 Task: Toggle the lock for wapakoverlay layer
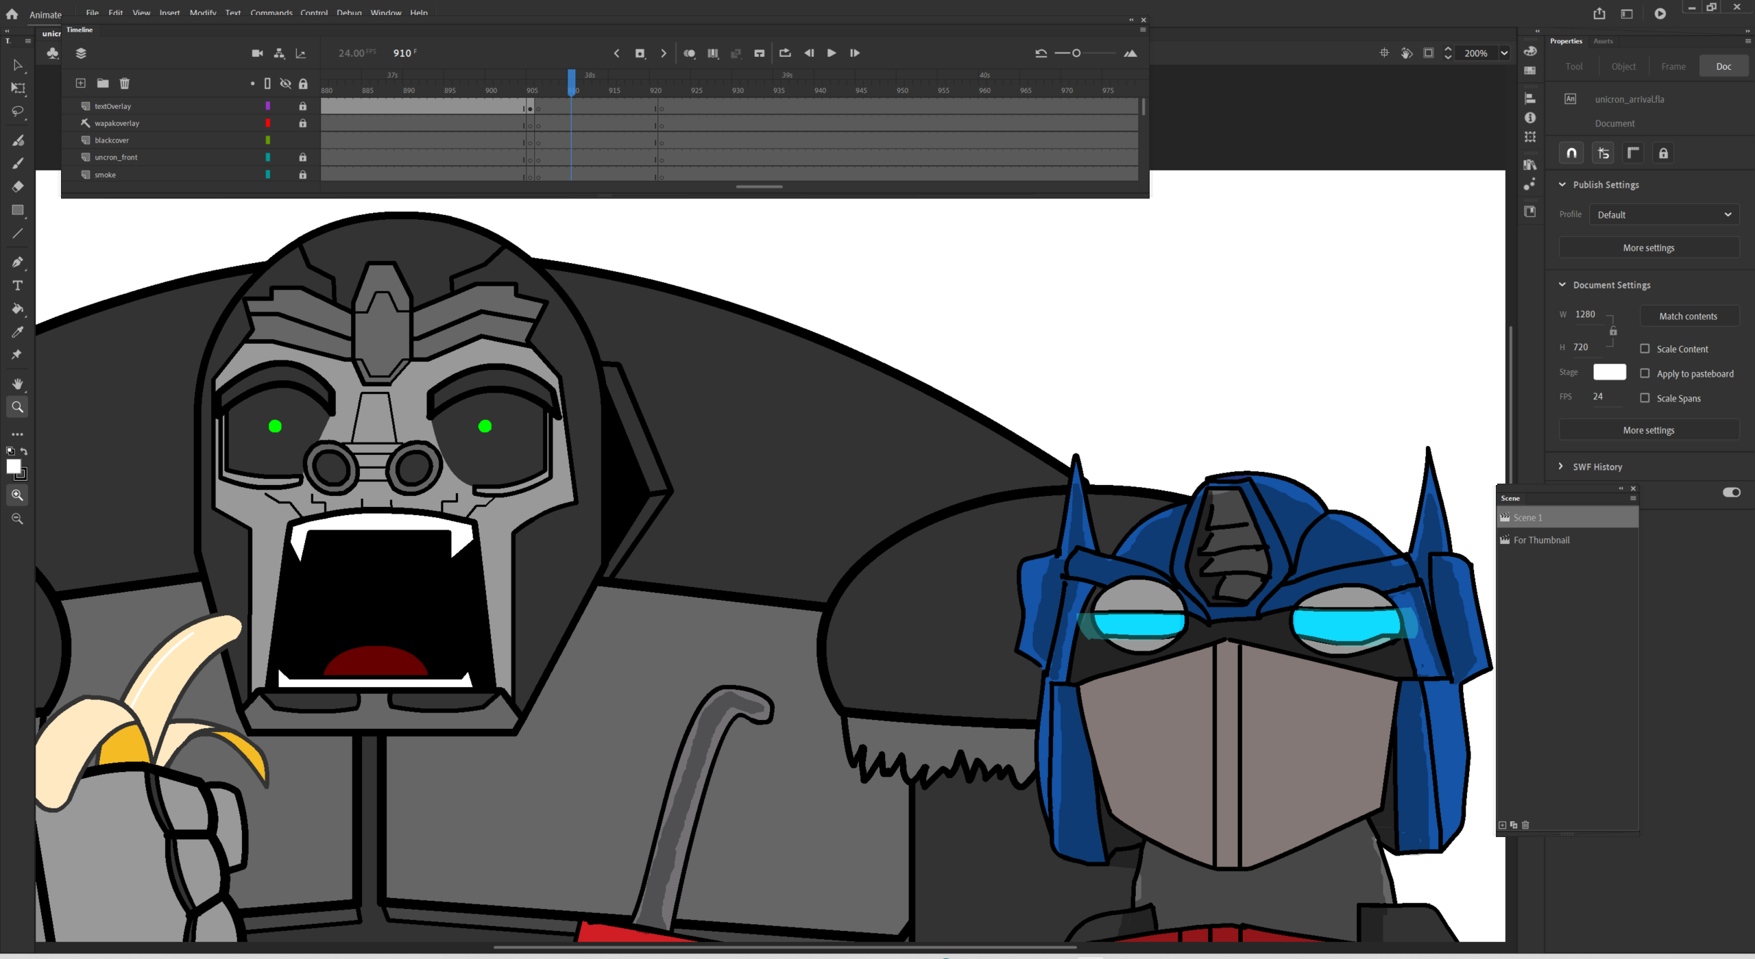[302, 123]
